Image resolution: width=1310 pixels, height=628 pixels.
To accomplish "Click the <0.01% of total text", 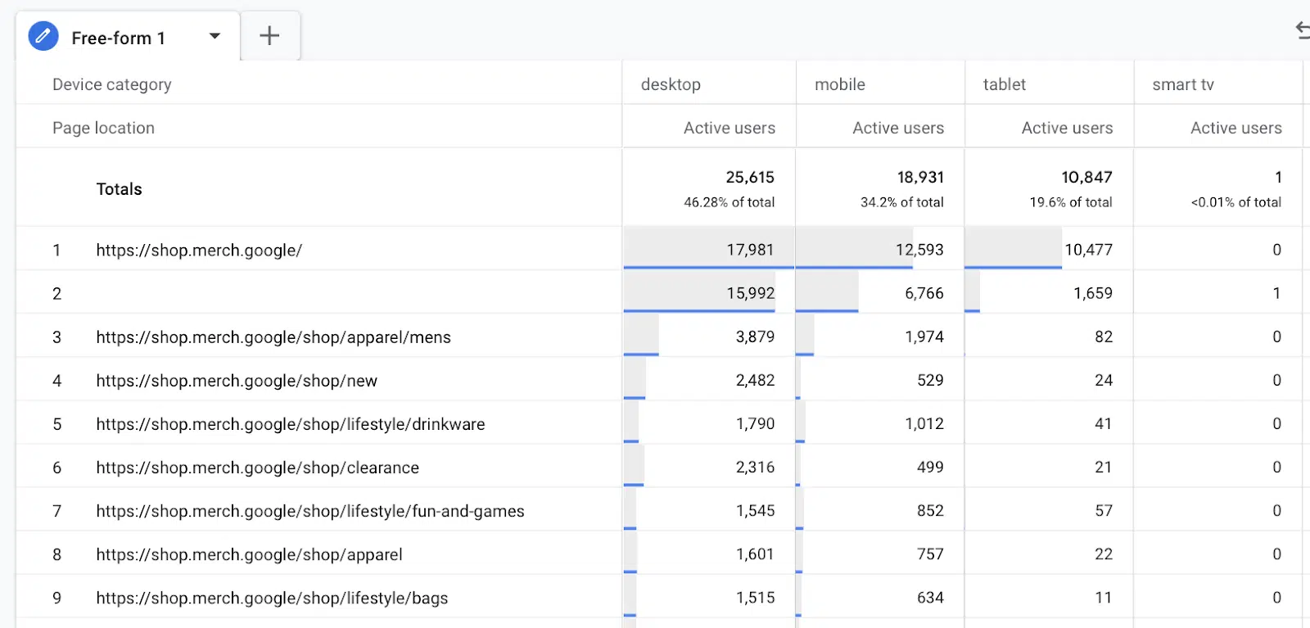I will (x=1236, y=202).
